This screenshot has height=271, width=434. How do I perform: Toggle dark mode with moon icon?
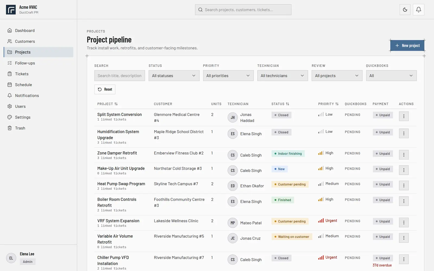pyautogui.click(x=405, y=10)
